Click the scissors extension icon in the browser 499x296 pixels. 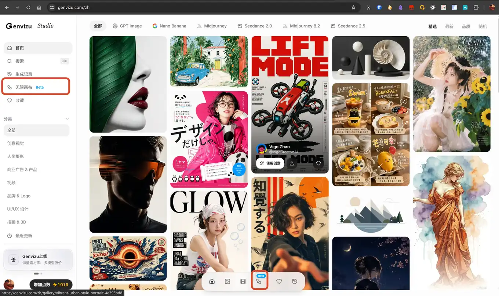tap(368, 7)
